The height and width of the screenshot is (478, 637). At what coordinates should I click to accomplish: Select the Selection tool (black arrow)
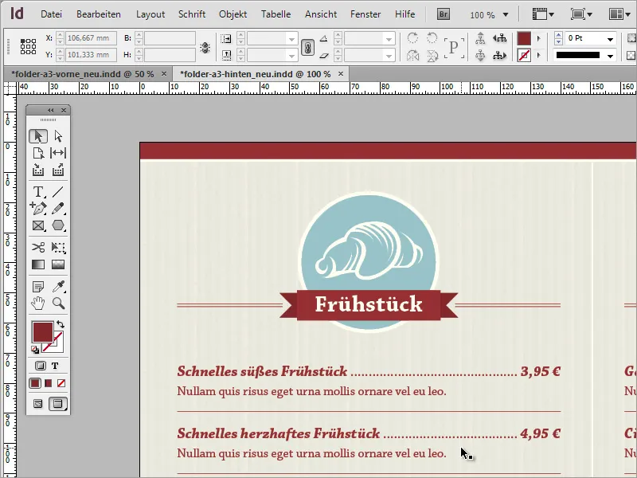point(38,136)
